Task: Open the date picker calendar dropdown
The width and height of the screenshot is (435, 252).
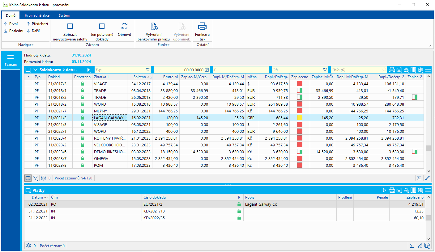Action: coord(207,70)
